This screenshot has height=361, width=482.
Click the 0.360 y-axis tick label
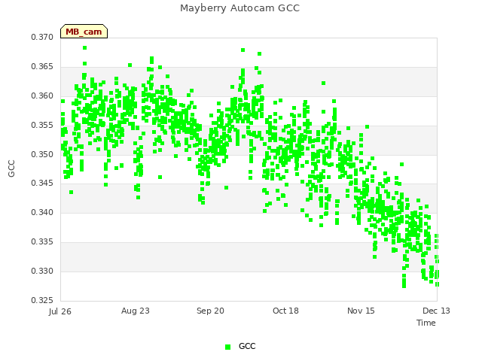pos(42,96)
